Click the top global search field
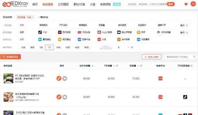198x115 pixels. click(x=147, y=4)
